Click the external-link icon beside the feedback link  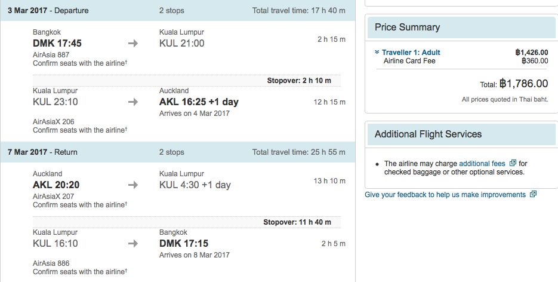click(x=533, y=194)
